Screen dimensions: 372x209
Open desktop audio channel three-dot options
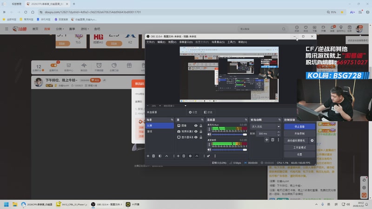pyautogui.click(x=209, y=144)
